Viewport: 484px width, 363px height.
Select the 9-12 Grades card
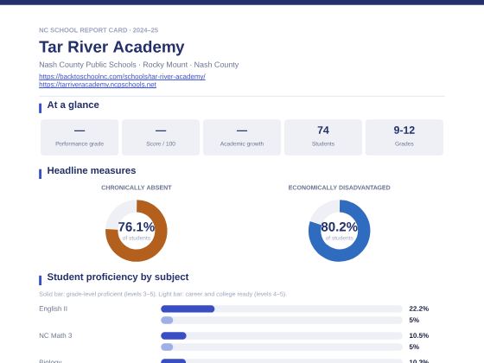pyautogui.click(x=404, y=137)
